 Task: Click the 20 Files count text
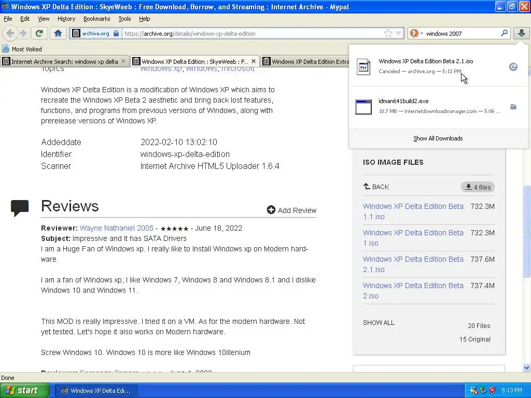pos(479,325)
